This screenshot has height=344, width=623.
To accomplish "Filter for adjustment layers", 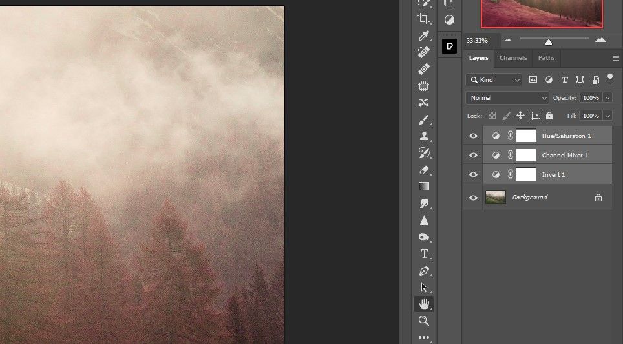I will (x=549, y=80).
